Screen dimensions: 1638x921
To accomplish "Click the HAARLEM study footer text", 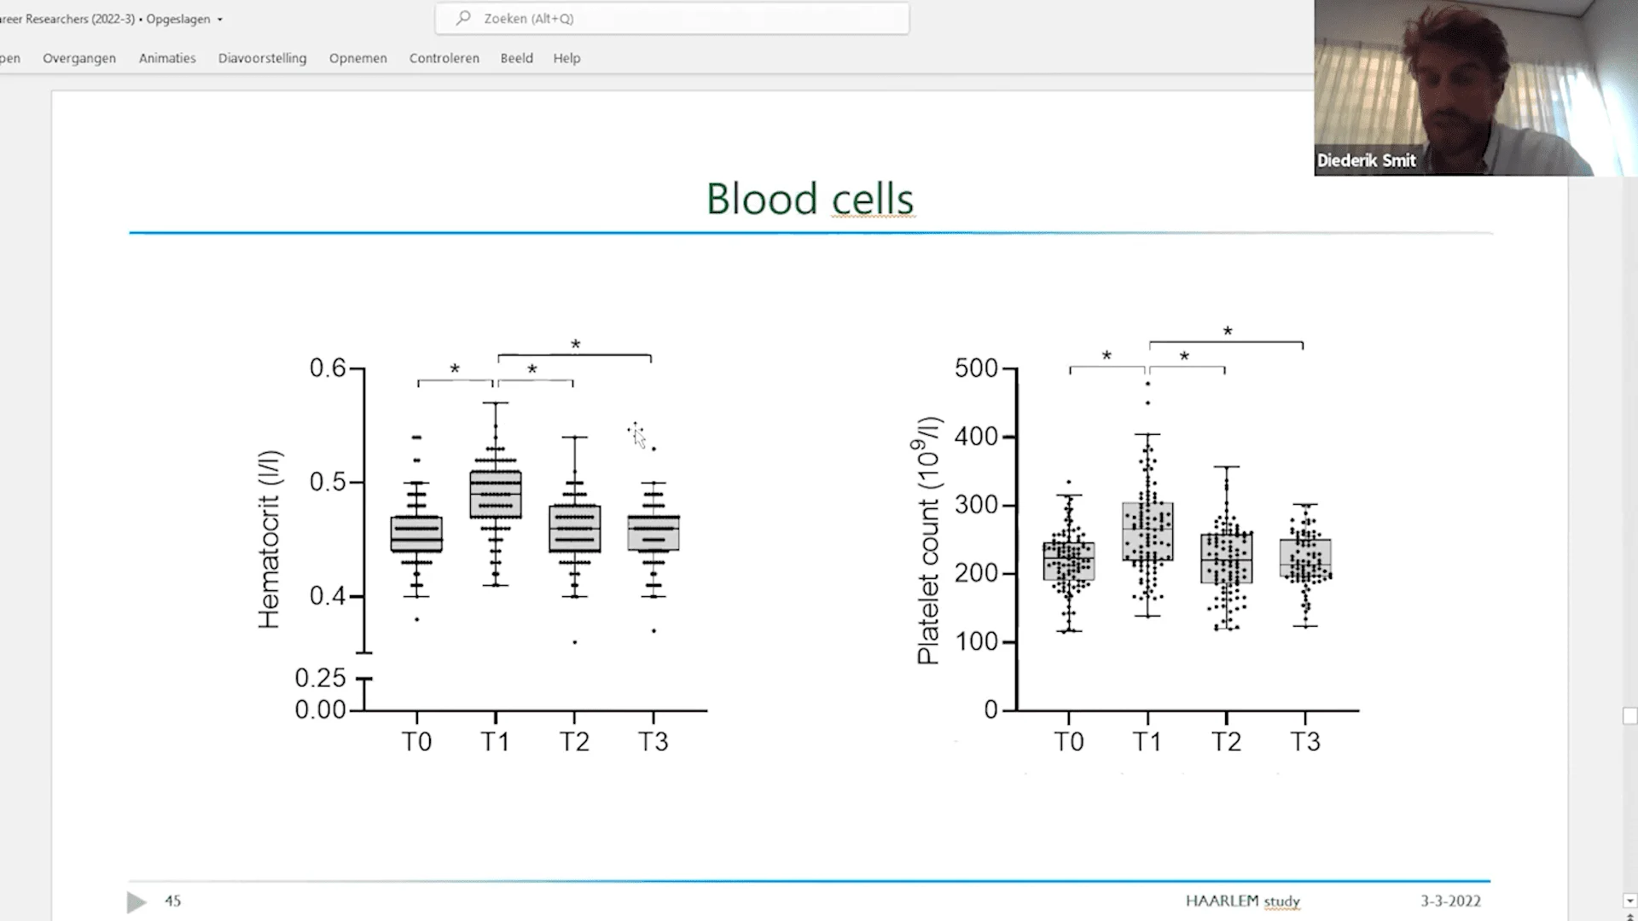I will click(1243, 901).
